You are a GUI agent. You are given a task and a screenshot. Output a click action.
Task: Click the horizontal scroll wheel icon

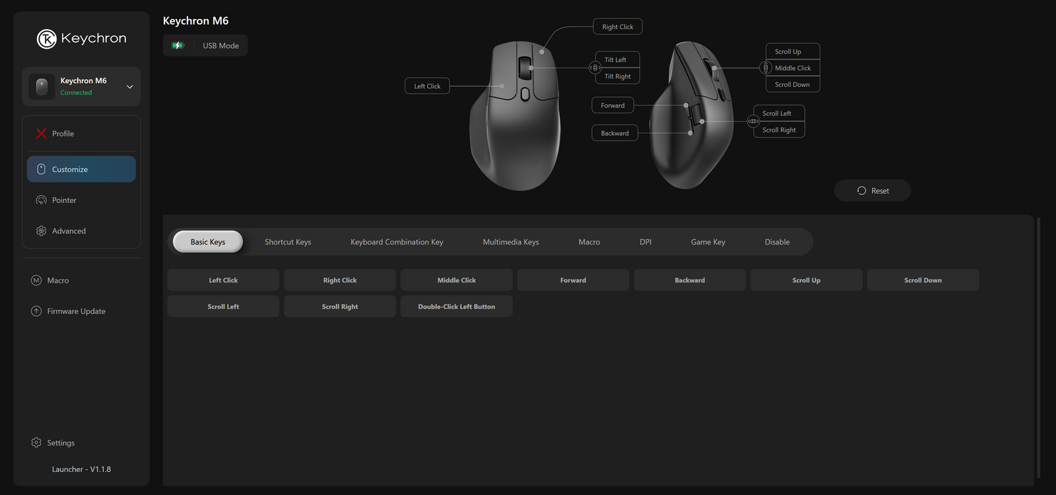click(x=753, y=121)
